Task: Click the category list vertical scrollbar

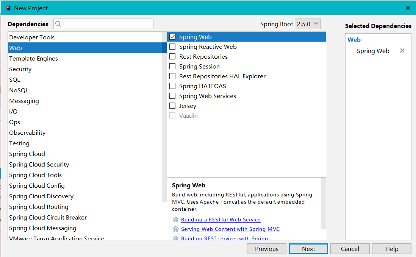Action: click(164, 117)
